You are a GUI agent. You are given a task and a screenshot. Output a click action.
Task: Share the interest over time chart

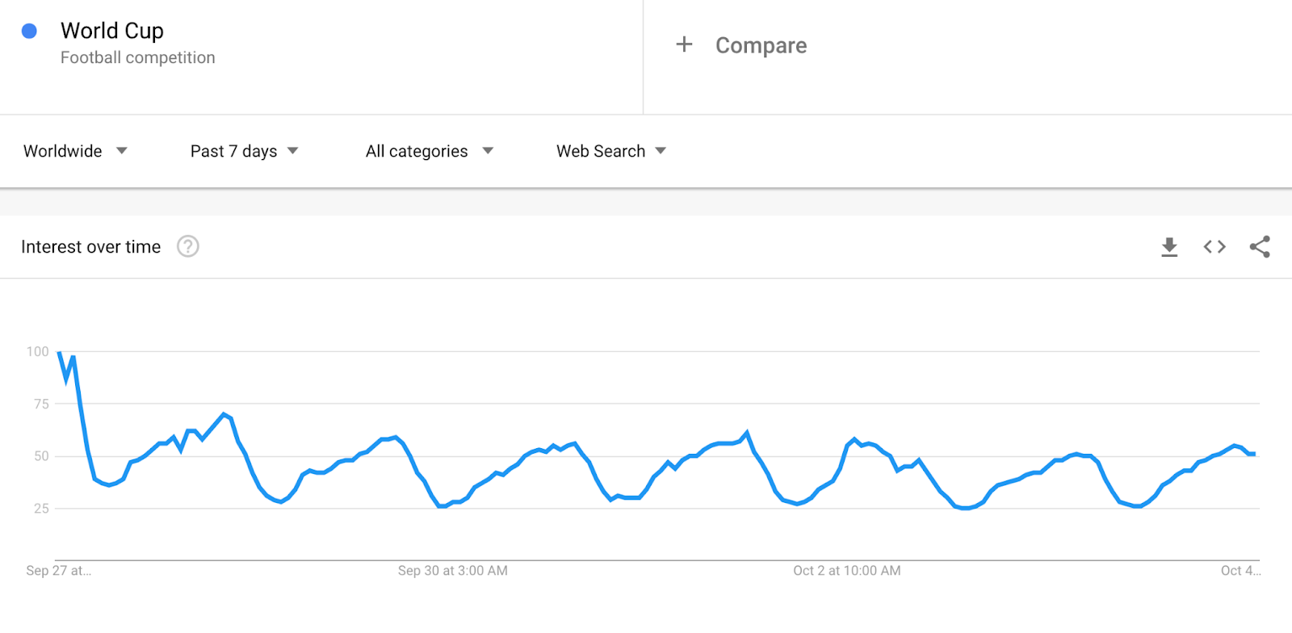tap(1260, 247)
